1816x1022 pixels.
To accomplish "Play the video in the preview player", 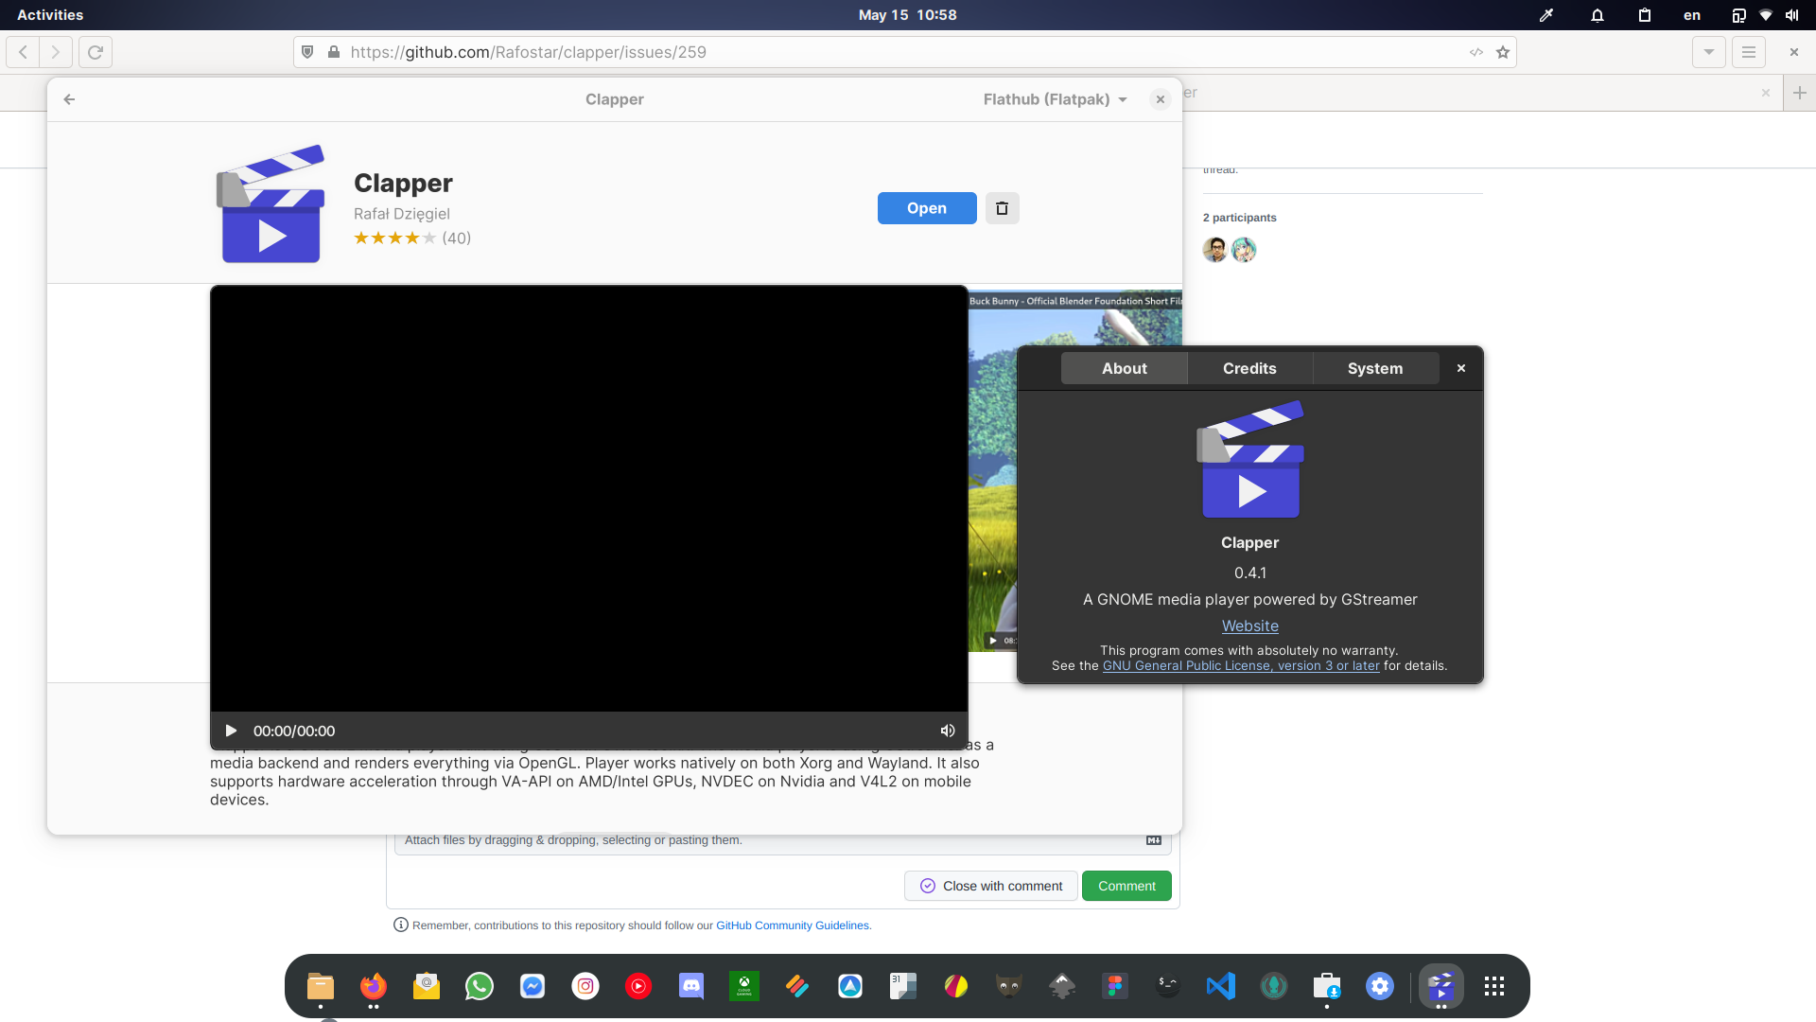I will point(231,731).
